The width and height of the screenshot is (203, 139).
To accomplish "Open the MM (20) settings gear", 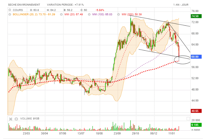I will [x=61, y=14].
